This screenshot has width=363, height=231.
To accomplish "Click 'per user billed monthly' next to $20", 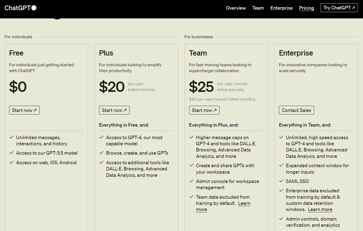I will [x=141, y=87].
